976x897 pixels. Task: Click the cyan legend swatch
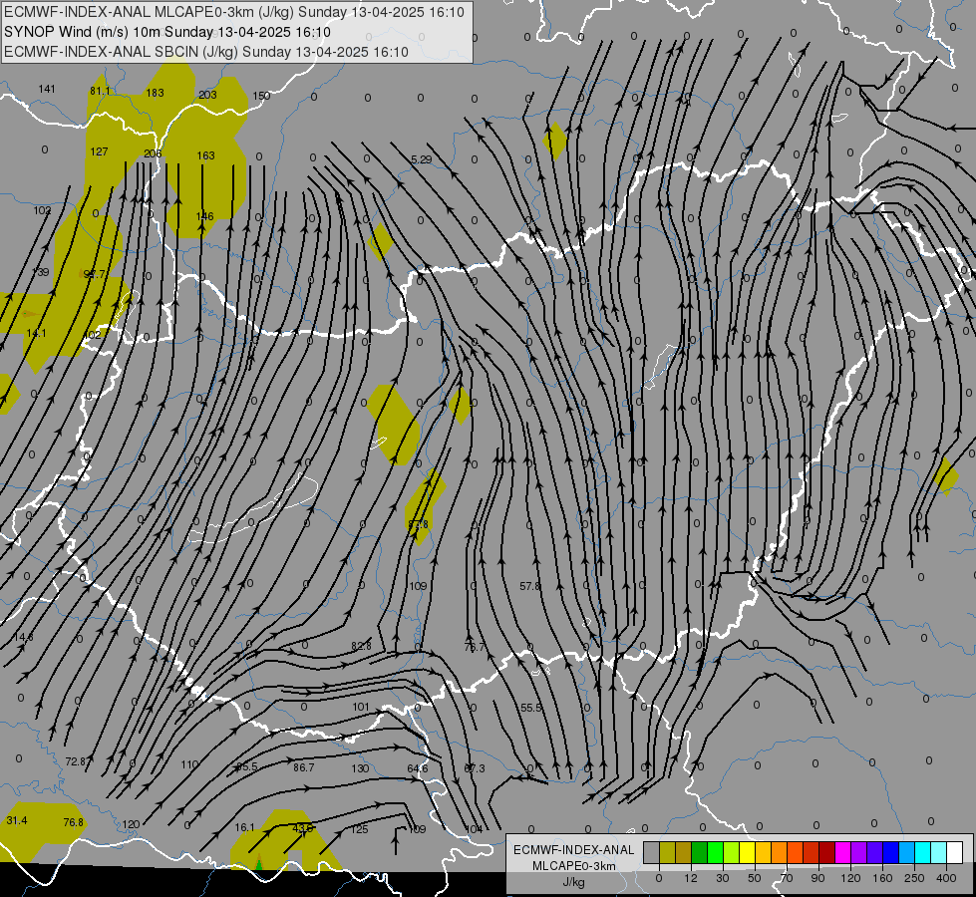coord(923,852)
